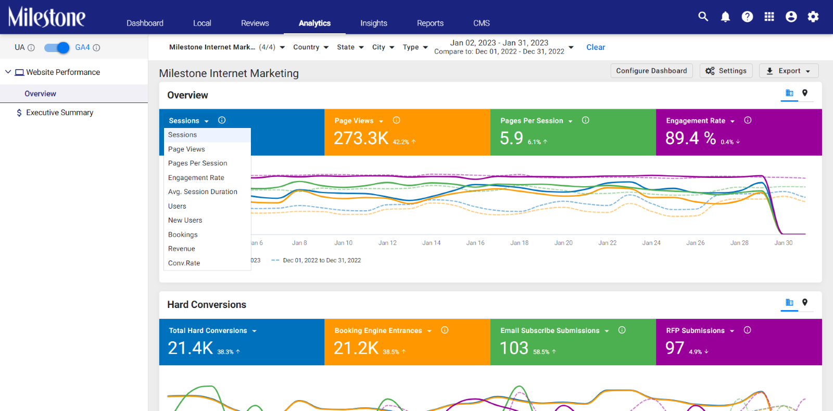Open the Country filter dropdown
Viewport: 833px width, 411px height.
point(311,47)
